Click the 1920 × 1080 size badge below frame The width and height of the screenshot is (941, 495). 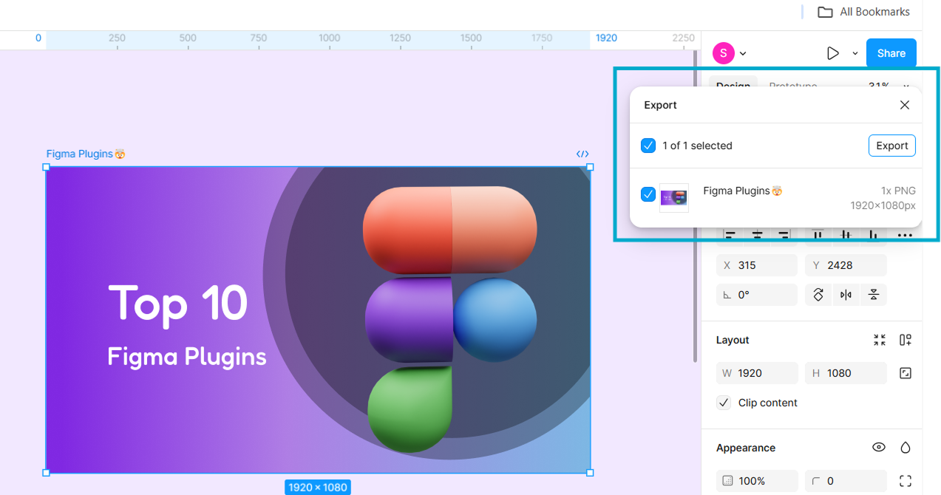tap(317, 487)
